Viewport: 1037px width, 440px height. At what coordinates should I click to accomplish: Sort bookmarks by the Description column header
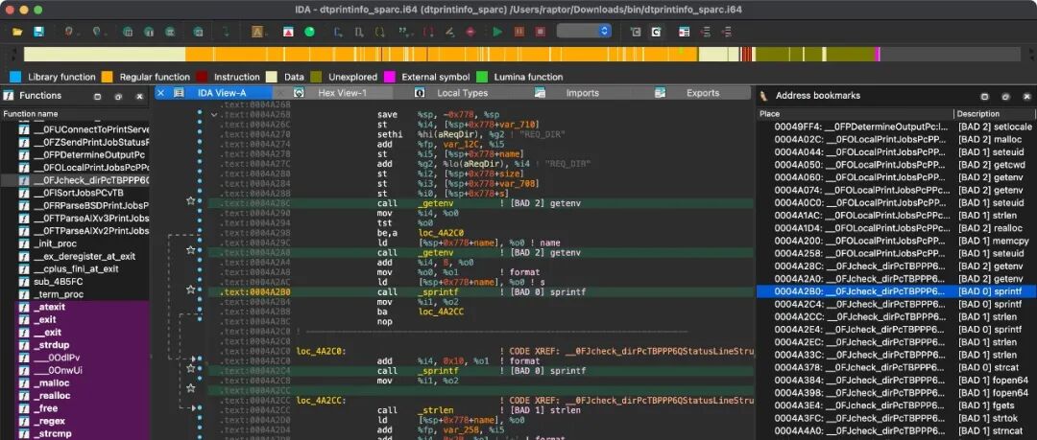995,114
